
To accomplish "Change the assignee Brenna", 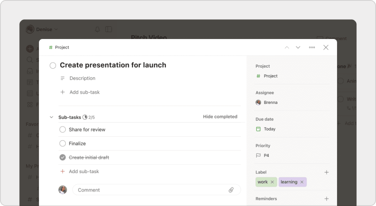I will 266,103.
